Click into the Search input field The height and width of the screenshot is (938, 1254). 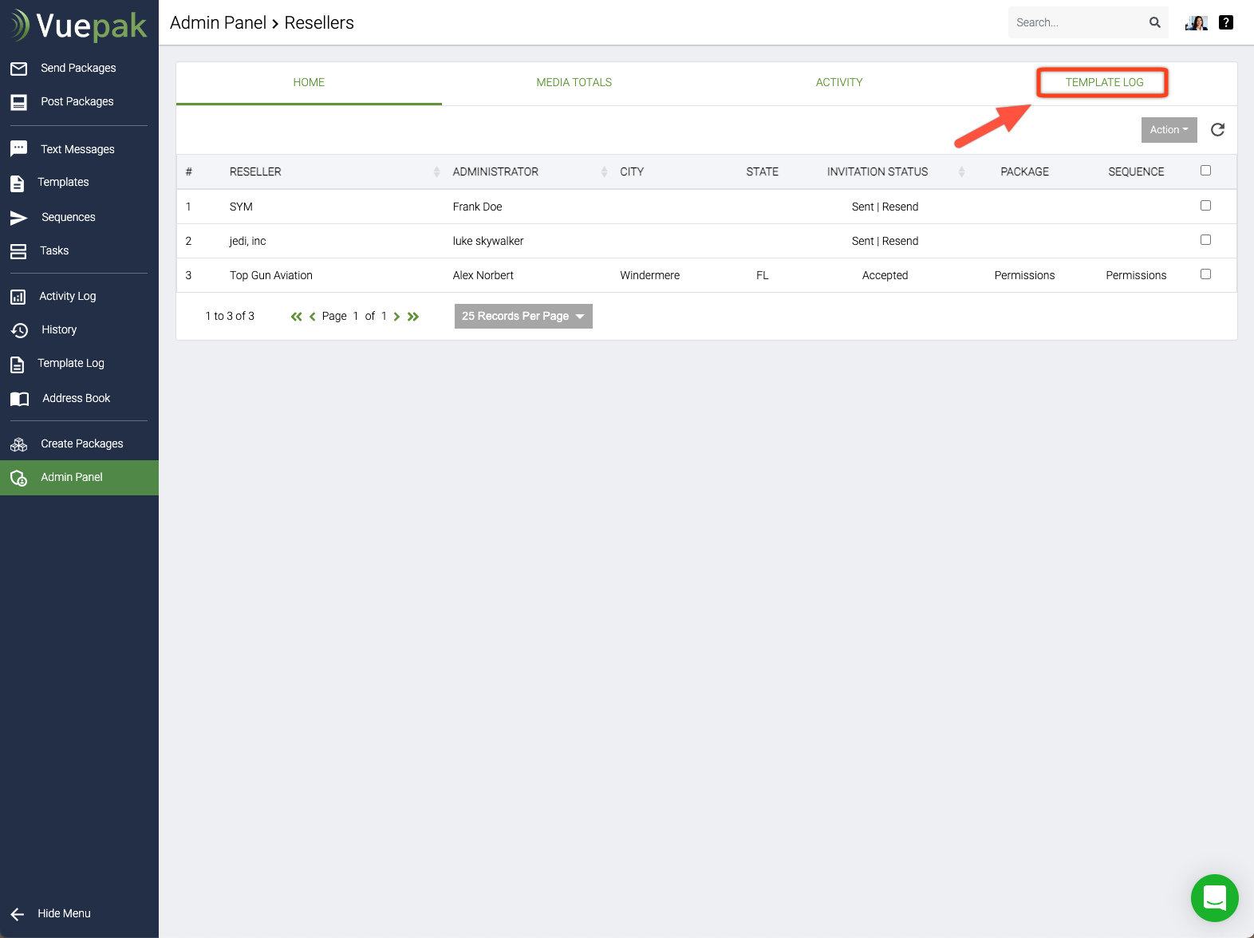click(1076, 22)
